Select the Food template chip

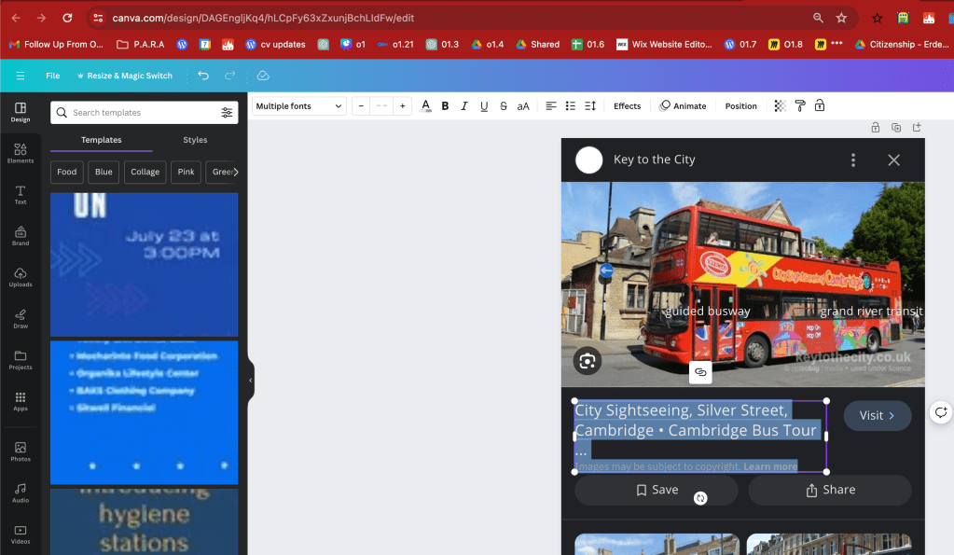[67, 172]
